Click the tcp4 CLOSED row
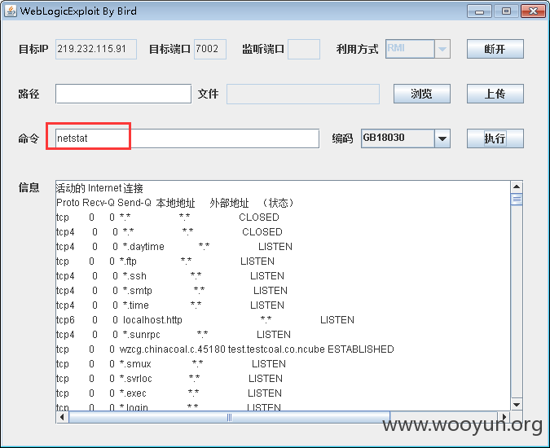Screen dimensions: 550x448 [169, 232]
